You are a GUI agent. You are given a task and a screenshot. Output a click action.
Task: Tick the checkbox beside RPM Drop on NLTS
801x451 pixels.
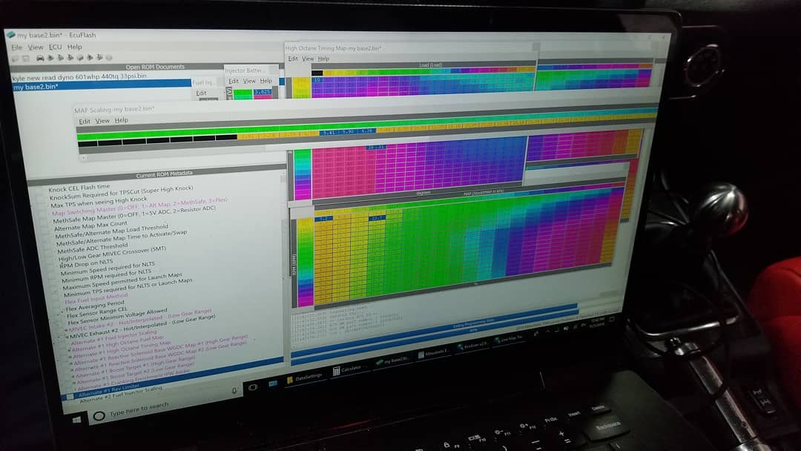click(49, 266)
